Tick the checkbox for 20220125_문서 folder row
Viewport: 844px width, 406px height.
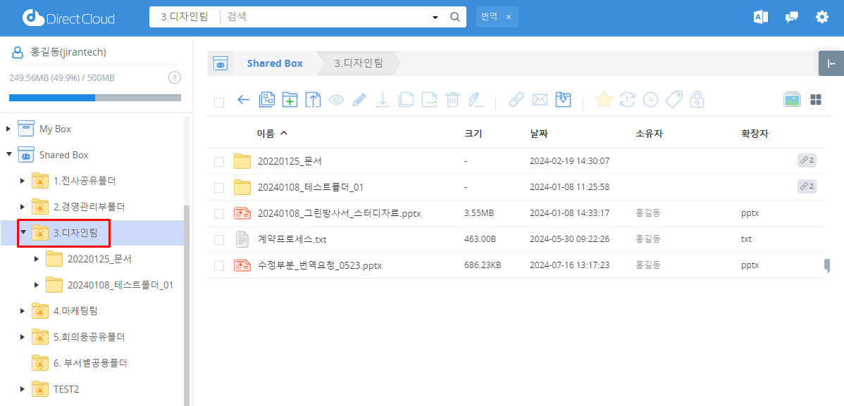pos(219,162)
